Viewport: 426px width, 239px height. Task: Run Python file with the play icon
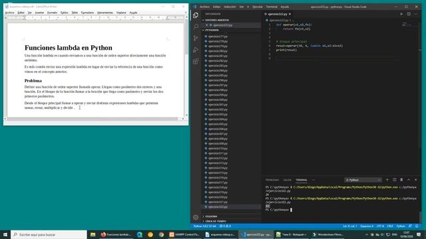(x=401, y=14)
